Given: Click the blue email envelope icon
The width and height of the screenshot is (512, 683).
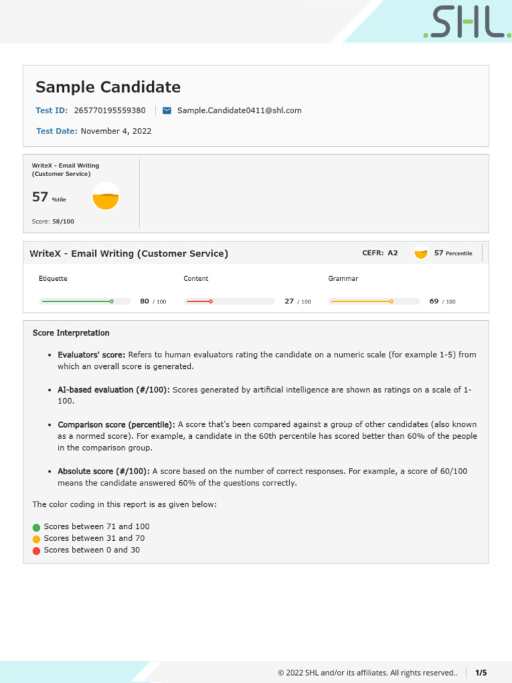Looking at the screenshot, I should (x=167, y=111).
